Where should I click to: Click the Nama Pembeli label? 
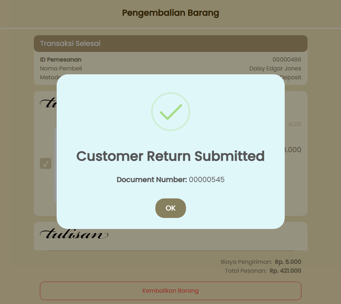coord(61,69)
